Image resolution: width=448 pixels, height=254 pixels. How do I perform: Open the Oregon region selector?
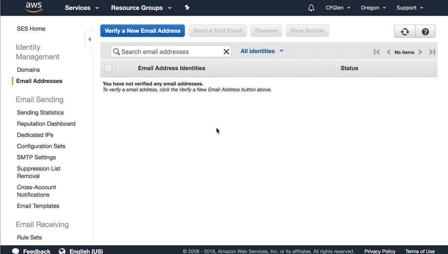pos(373,8)
